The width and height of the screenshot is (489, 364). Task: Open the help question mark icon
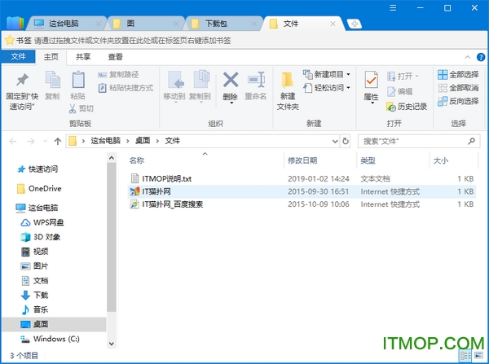point(481,57)
